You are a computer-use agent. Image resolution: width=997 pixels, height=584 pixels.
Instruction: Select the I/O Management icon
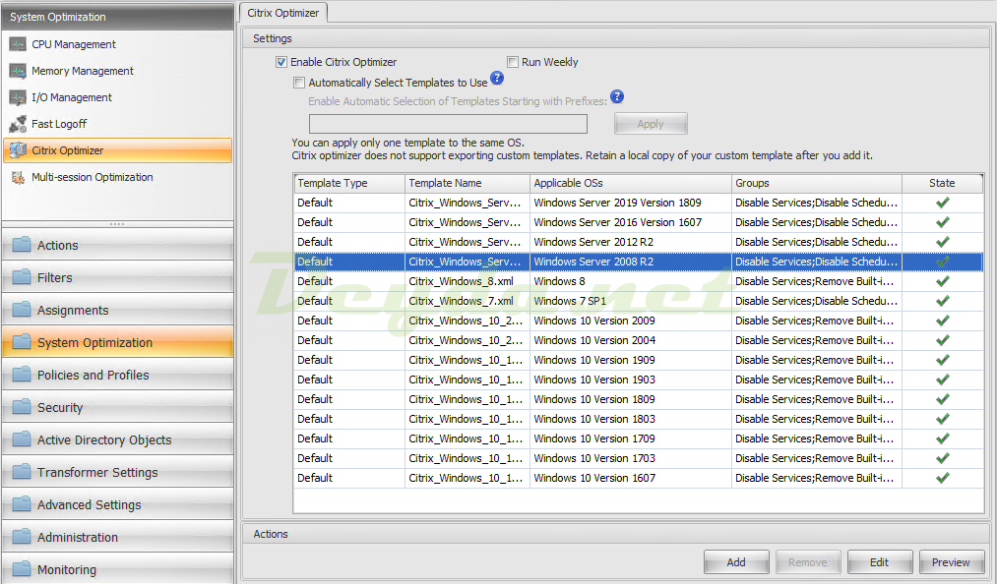tap(18, 97)
